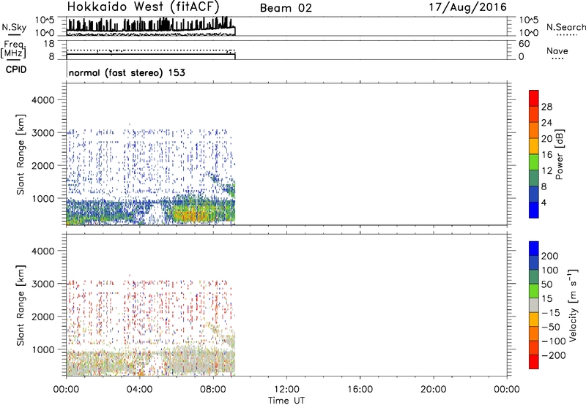586x405 pixels.
Task: Click the yellow 16-20 dB power swatch
Action: 534,145
